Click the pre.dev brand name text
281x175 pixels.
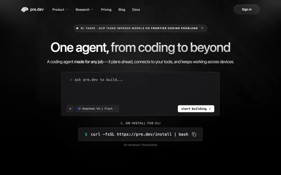tap(37, 10)
